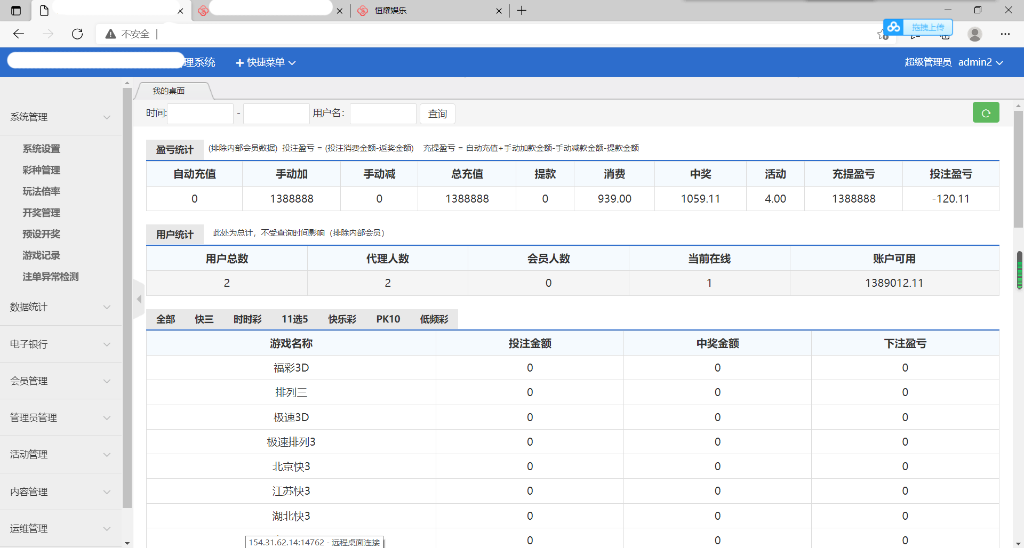
Task: Open 注单异常检测 in the sidebar
Action: 50,277
